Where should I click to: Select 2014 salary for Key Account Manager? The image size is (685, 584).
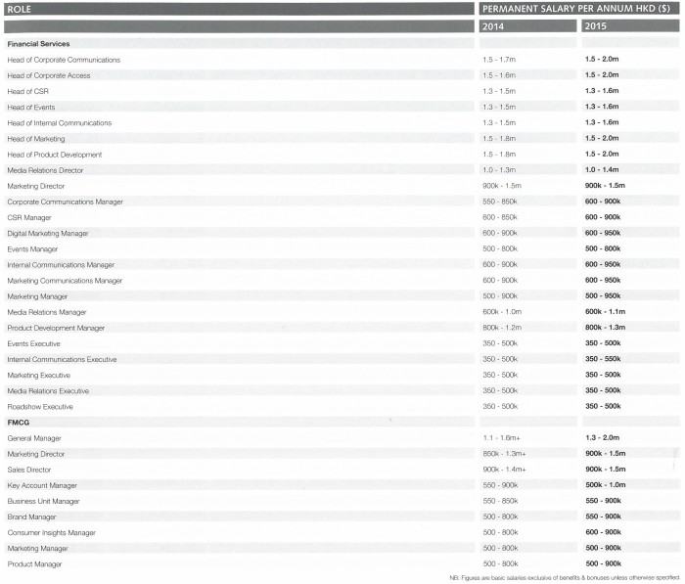tap(500, 485)
